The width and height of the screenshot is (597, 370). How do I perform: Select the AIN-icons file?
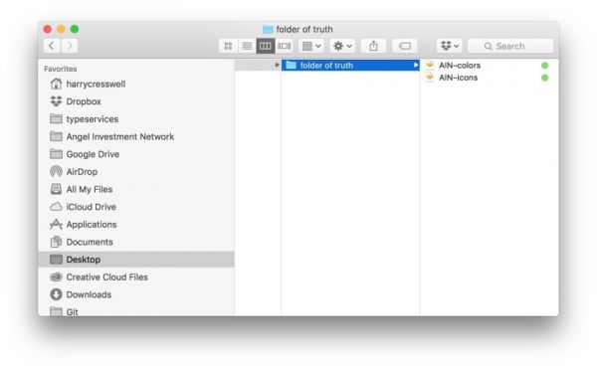tap(489, 78)
